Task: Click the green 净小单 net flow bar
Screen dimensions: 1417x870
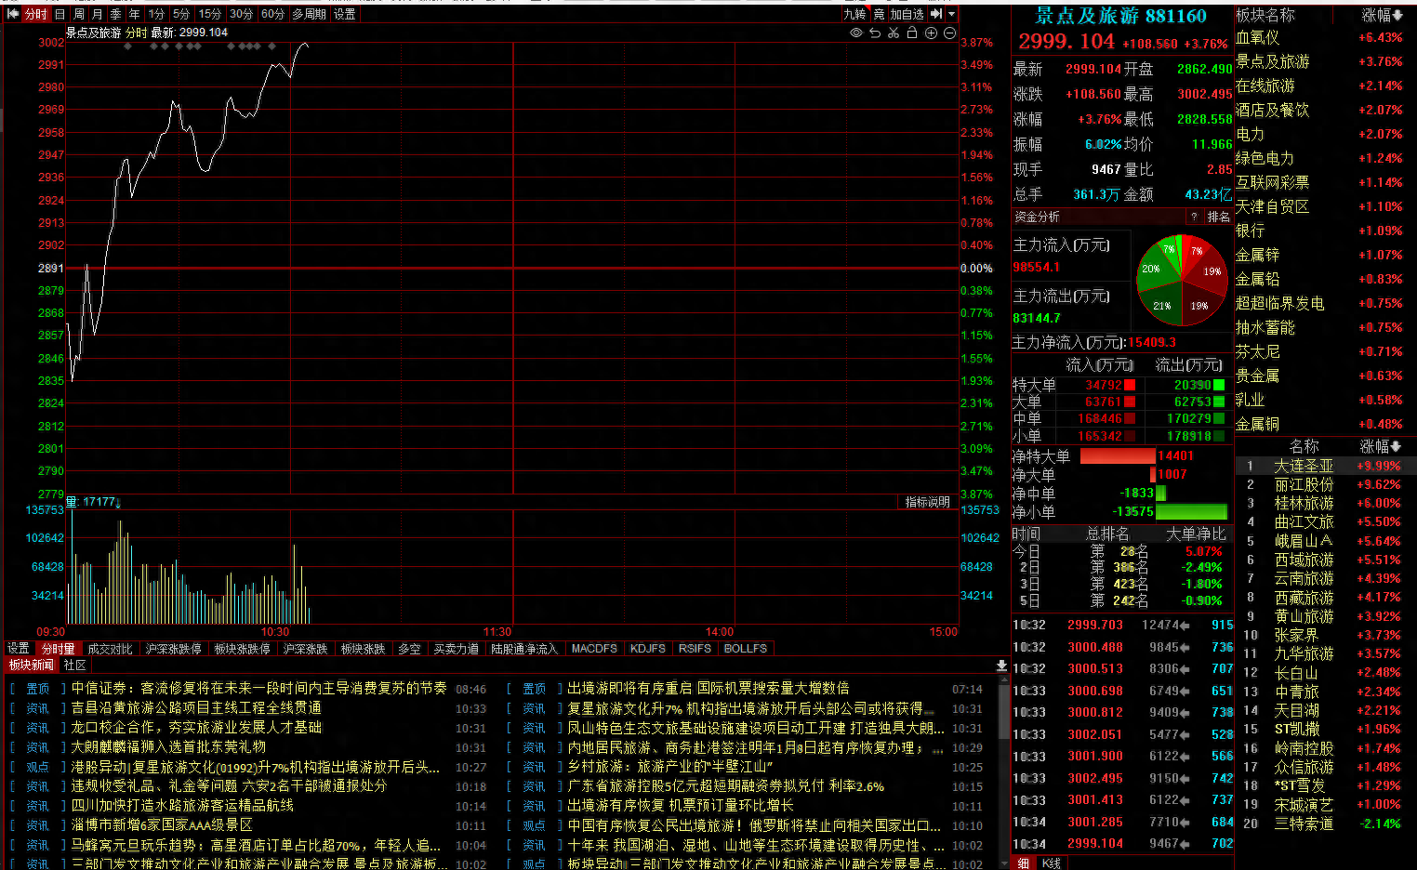Action: pyautogui.click(x=1191, y=512)
